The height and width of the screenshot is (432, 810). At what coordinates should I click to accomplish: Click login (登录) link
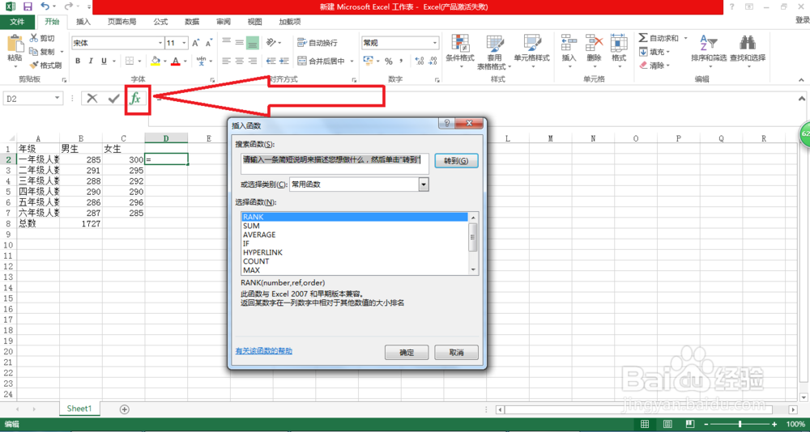[802, 20]
